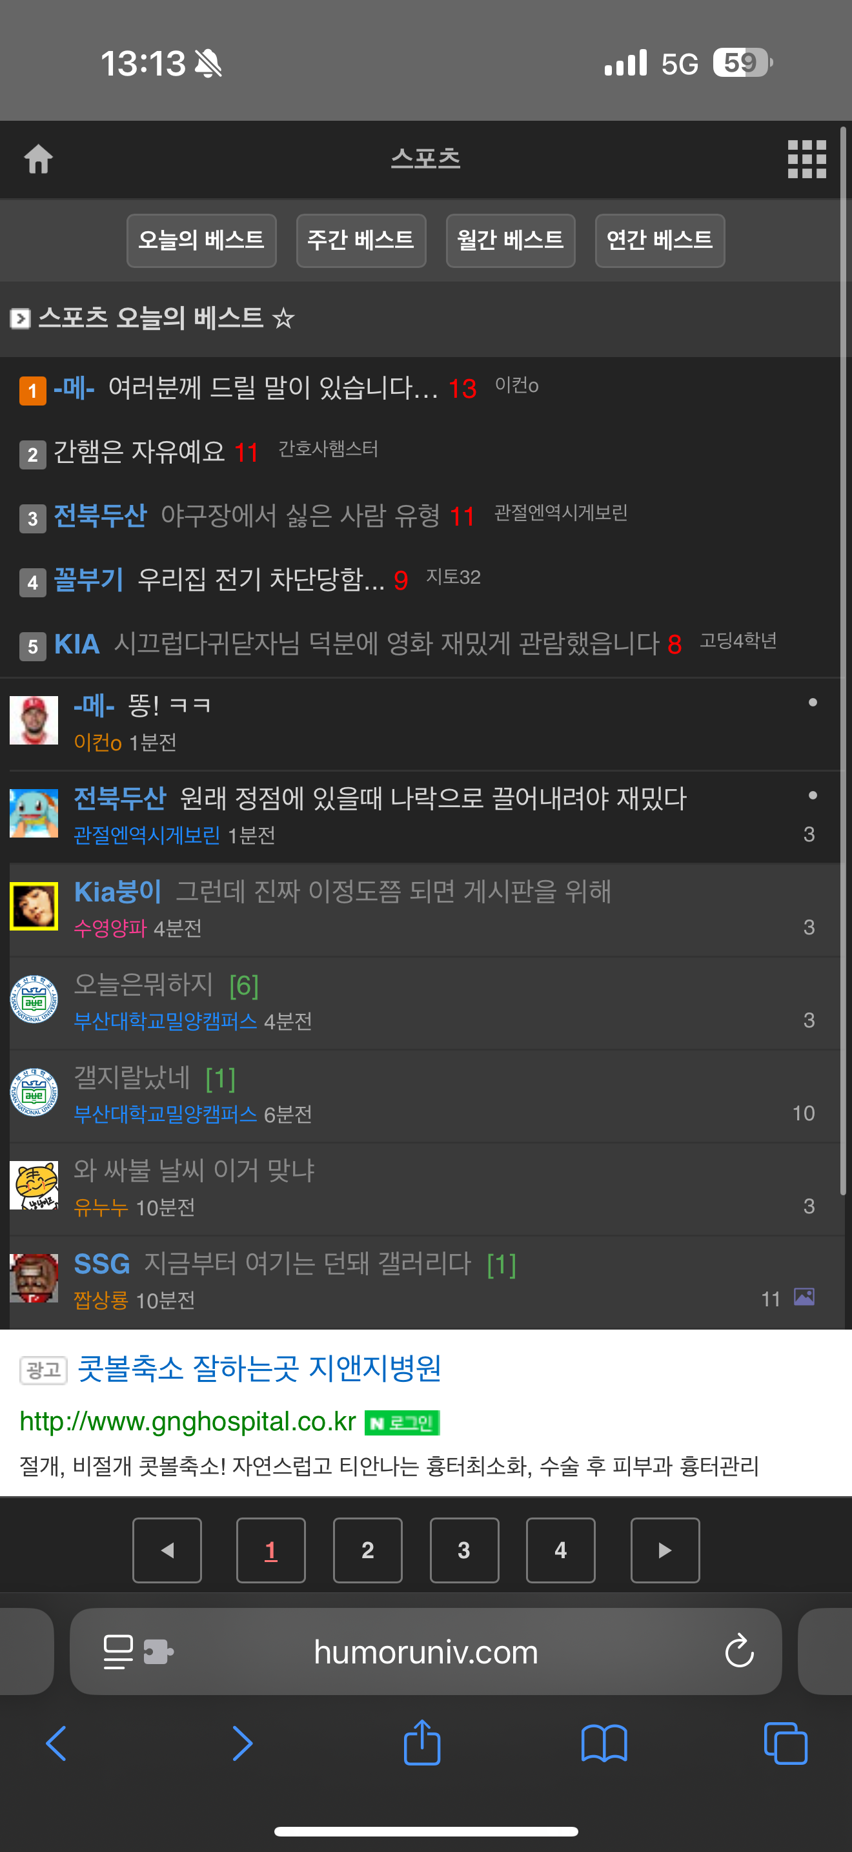The height and width of the screenshot is (1852, 852).
Task: Reload the page with refresh icon
Action: 739,1651
